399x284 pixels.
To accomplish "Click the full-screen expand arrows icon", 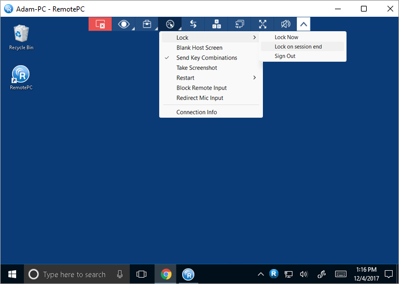I will pos(263,24).
